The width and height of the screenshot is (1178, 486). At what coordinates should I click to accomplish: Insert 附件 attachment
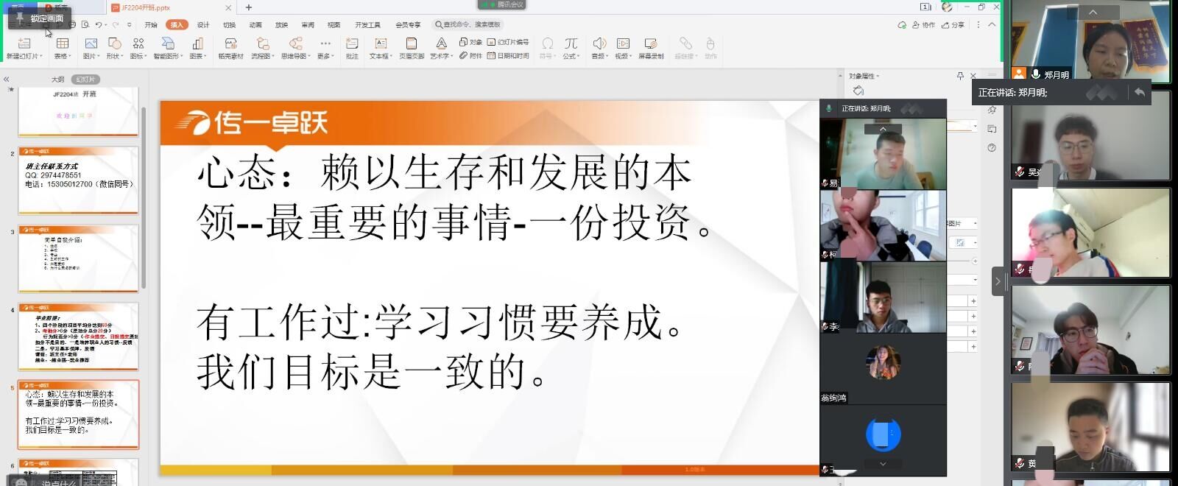[471, 55]
